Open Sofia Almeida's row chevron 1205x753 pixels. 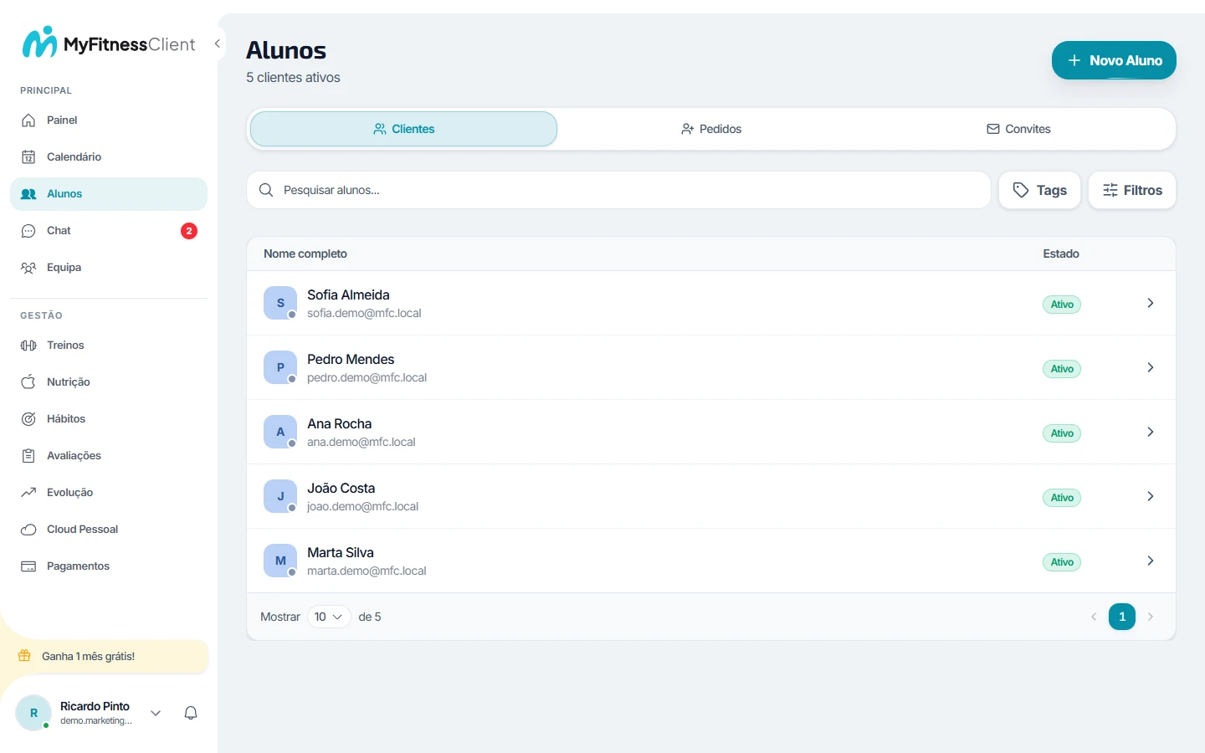[x=1151, y=303]
